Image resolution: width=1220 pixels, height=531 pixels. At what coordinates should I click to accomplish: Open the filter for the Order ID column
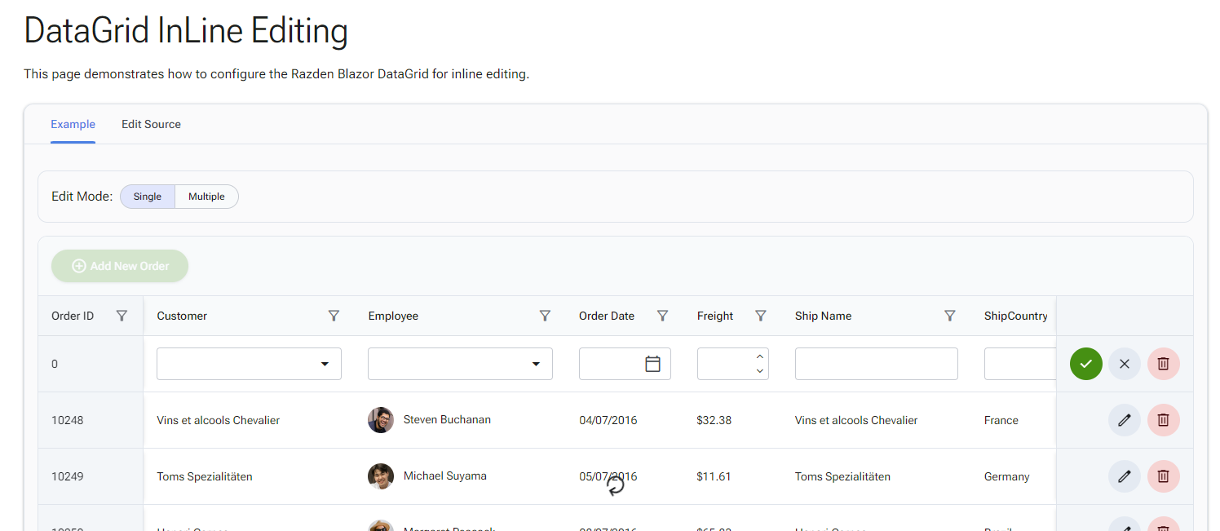pos(122,316)
